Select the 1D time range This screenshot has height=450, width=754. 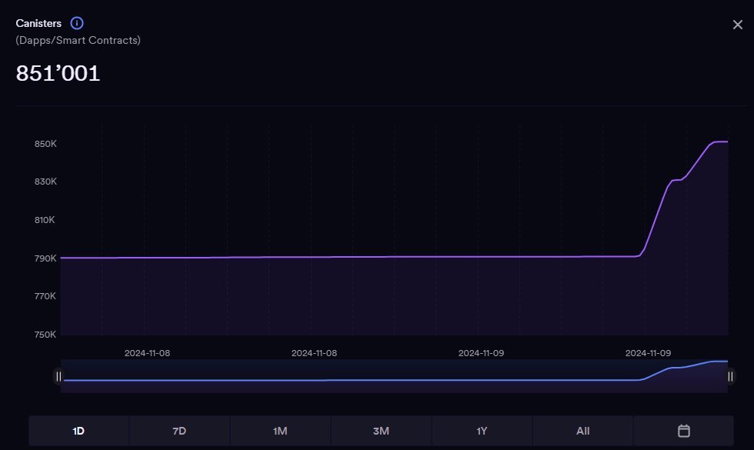tap(78, 431)
